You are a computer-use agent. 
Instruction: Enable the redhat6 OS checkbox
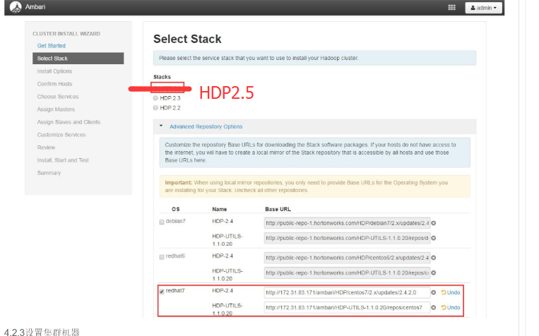(162, 257)
